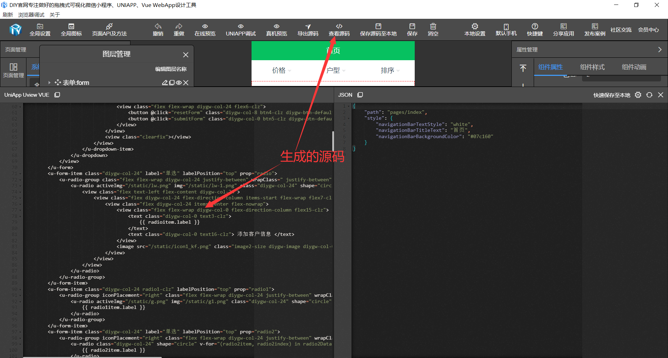
Task: Open 真机预览 device preview
Action: click(x=277, y=30)
